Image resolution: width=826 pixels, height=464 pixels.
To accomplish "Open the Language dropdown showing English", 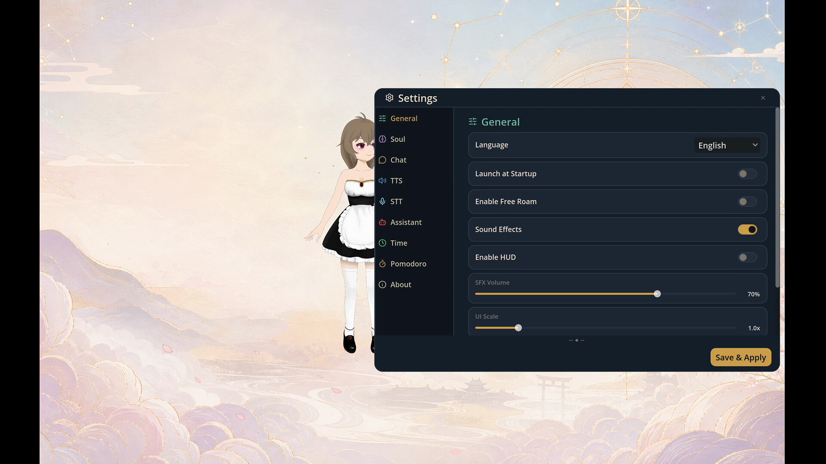I will 727,145.
